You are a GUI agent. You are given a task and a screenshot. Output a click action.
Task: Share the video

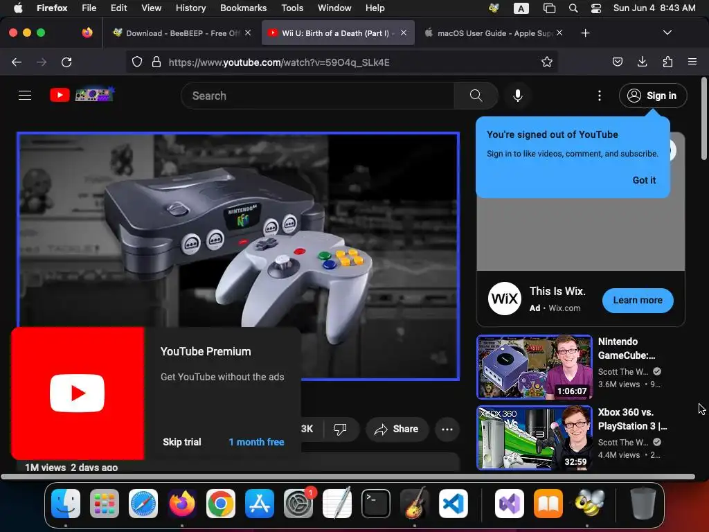(x=397, y=429)
